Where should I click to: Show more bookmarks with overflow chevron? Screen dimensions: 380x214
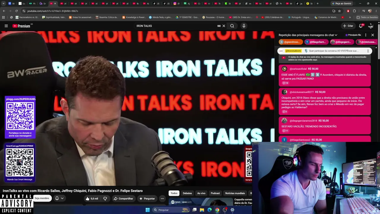350,17
